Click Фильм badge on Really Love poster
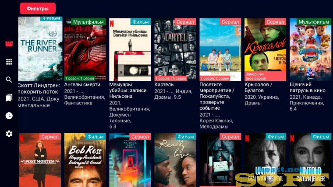The width and height of the screenshot is (333, 187). (x=186, y=137)
